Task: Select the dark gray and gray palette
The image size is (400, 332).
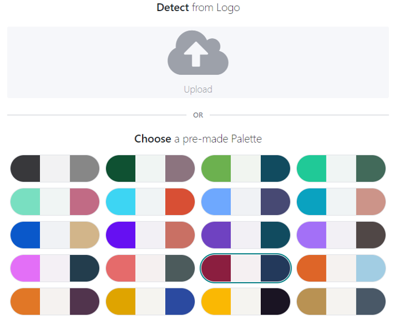Action: (x=55, y=169)
